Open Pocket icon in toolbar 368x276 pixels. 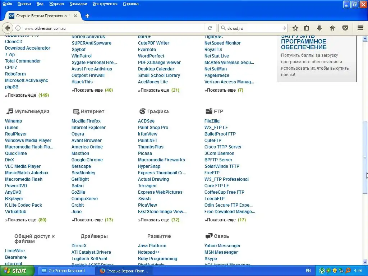tap(345, 28)
